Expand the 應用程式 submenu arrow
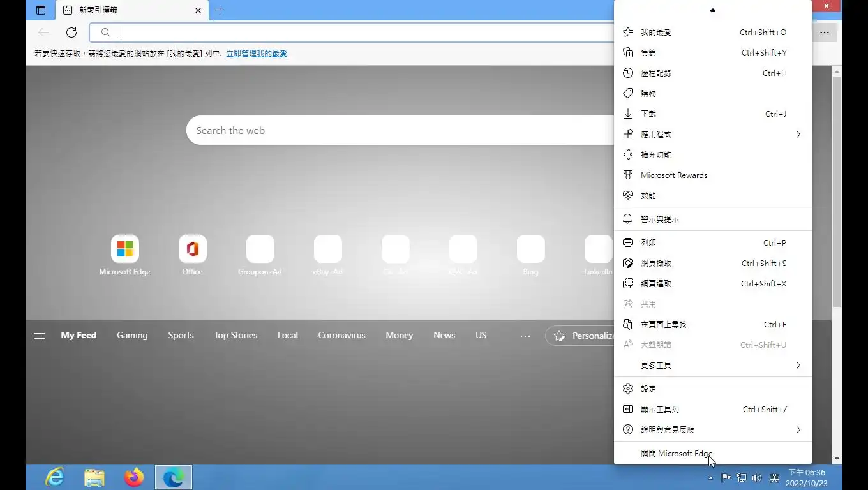The height and width of the screenshot is (490, 868). click(798, 134)
